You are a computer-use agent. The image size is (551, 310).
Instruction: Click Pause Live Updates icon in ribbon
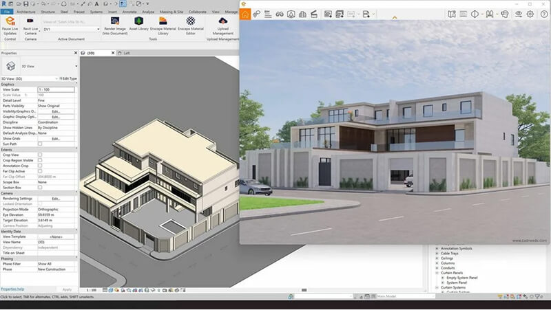[10, 21]
